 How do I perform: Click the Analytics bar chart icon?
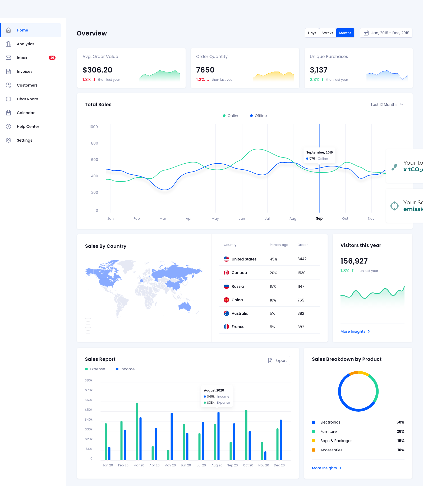[8, 44]
